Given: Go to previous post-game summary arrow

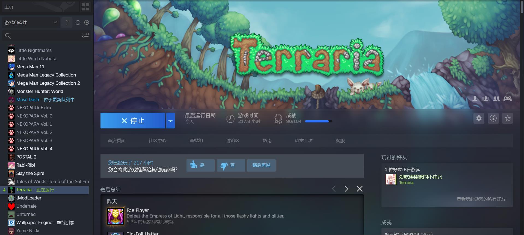Looking at the screenshot, I should click(x=334, y=189).
